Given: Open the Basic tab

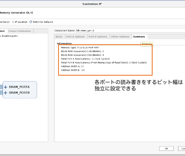Looking at the screenshot, I should [x=59, y=37].
